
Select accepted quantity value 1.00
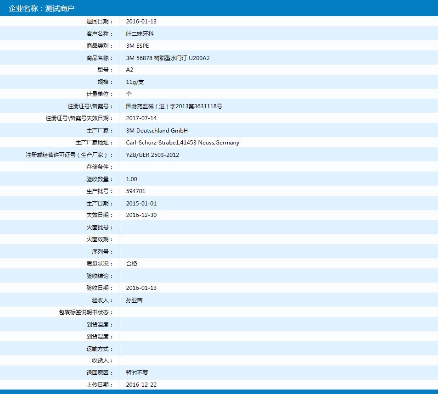tap(132, 179)
